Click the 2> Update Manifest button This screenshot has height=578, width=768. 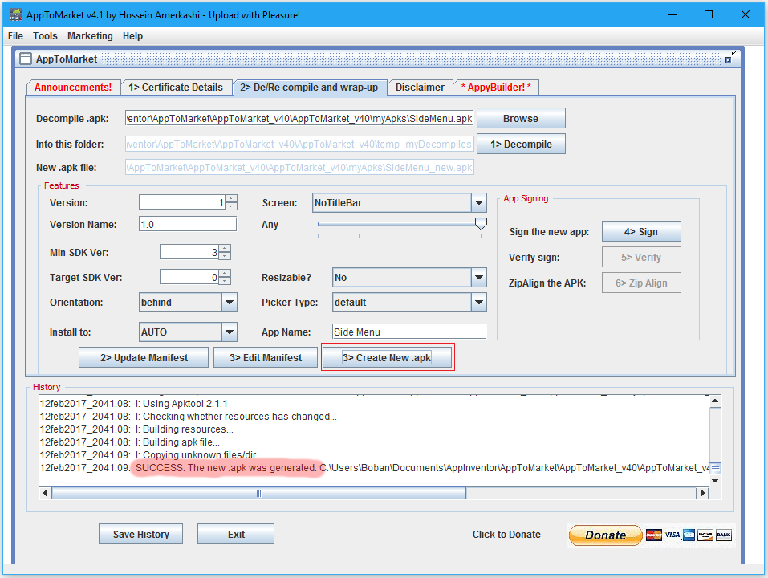pyautogui.click(x=144, y=357)
